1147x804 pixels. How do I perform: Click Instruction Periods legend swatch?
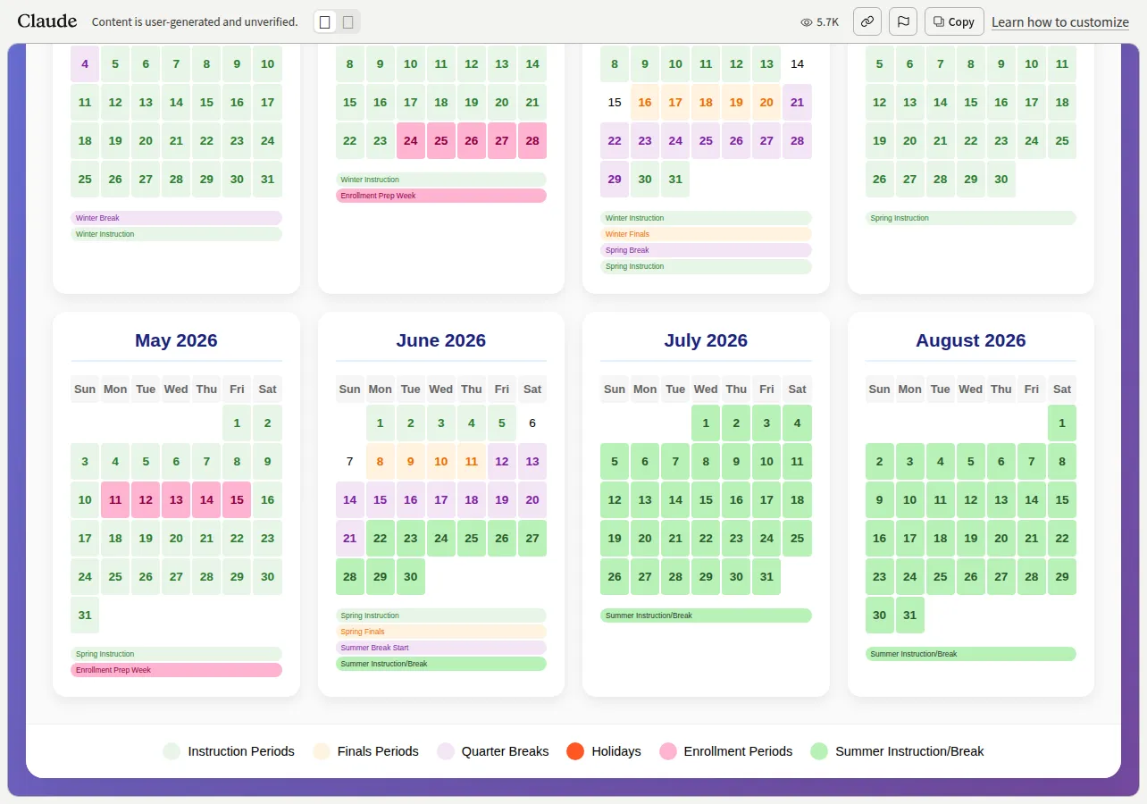(x=172, y=751)
